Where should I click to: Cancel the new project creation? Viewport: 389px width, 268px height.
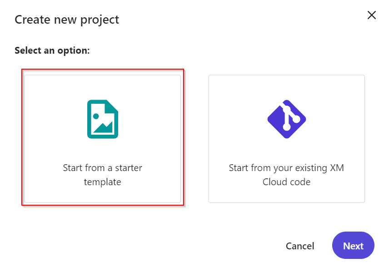click(300, 246)
